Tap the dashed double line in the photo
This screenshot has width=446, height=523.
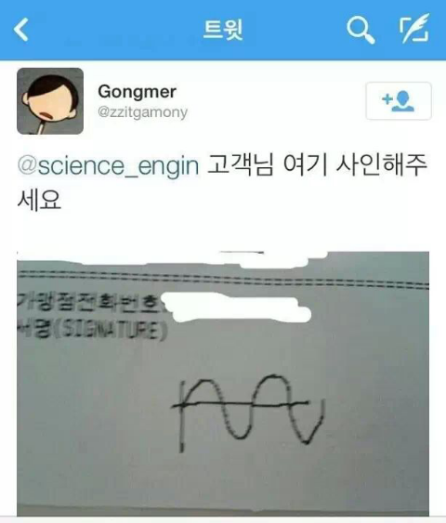[x=223, y=281]
